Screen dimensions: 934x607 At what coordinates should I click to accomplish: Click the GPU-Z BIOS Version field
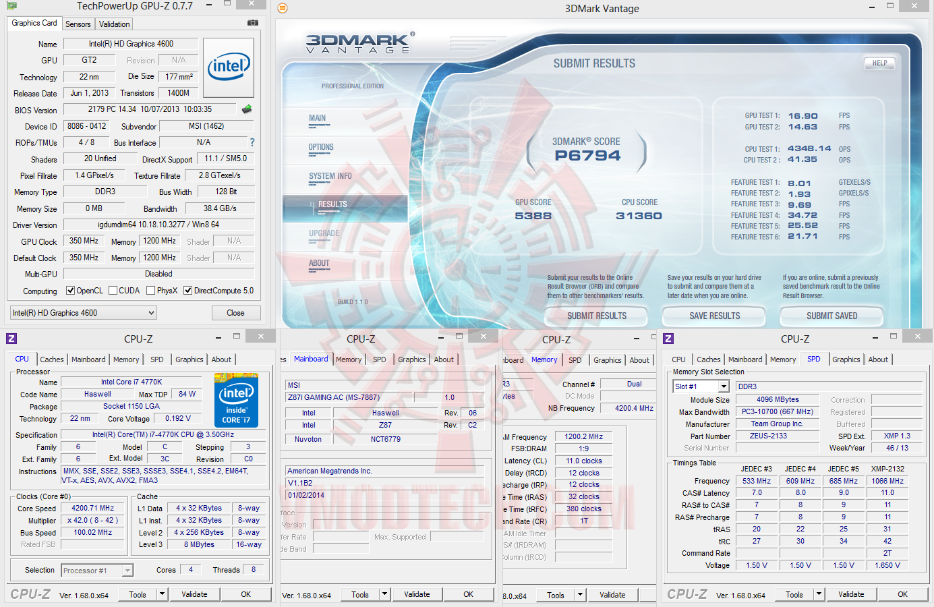[150, 109]
